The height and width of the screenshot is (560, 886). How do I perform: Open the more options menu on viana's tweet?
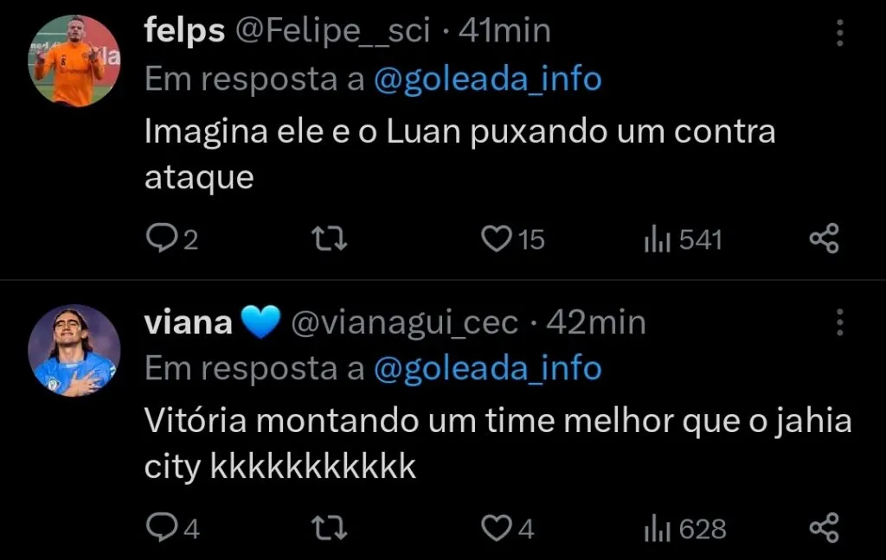[x=840, y=321]
